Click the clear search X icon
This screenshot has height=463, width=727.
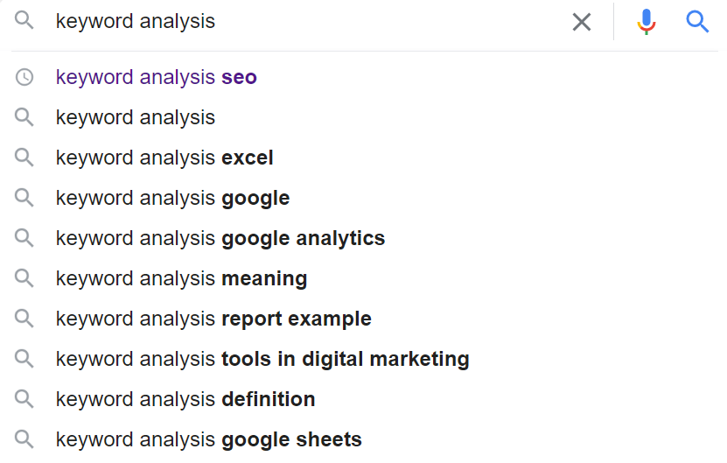(x=582, y=22)
